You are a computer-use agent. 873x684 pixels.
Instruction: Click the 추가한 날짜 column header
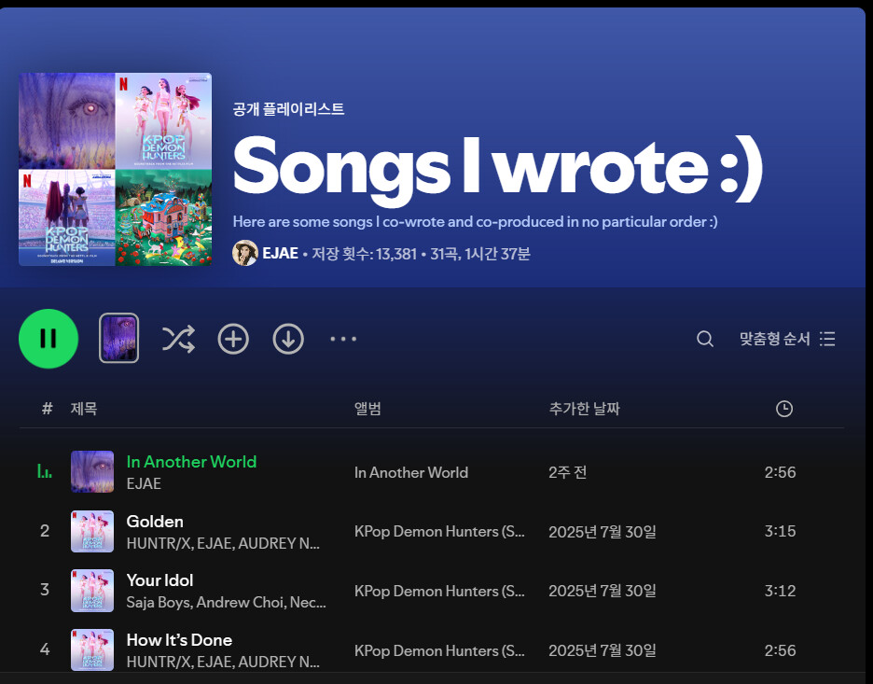[x=584, y=409]
